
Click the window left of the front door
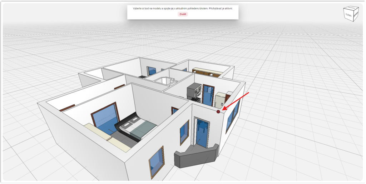[x=184, y=132]
